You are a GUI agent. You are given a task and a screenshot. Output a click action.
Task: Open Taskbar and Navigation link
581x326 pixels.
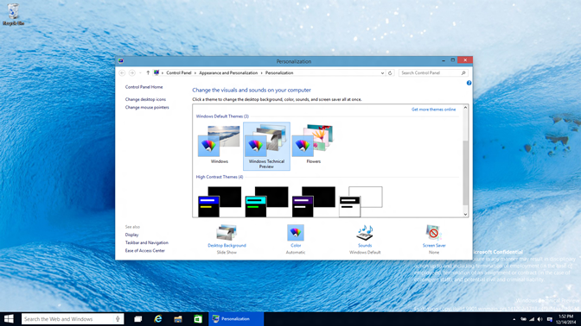coord(146,243)
